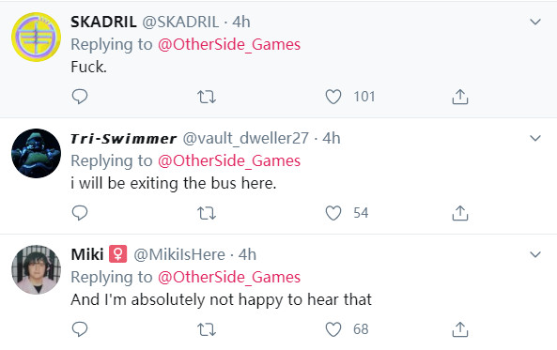View Miki's profile picture
The image size is (557, 350).
pos(36,270)
